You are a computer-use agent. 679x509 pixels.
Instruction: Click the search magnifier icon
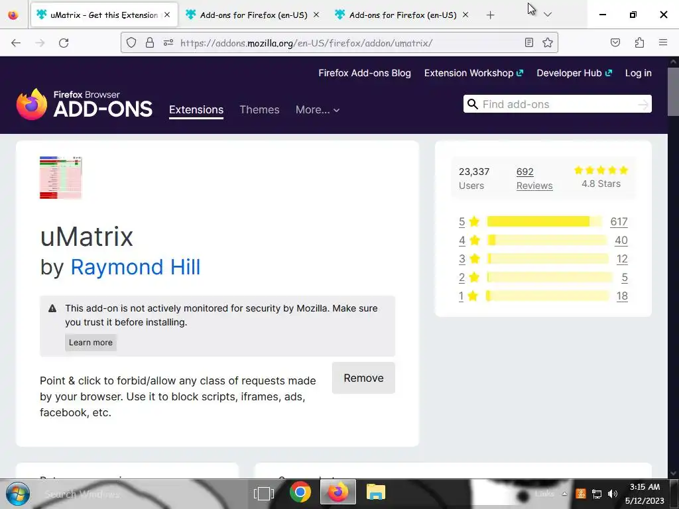click(473, 104)
